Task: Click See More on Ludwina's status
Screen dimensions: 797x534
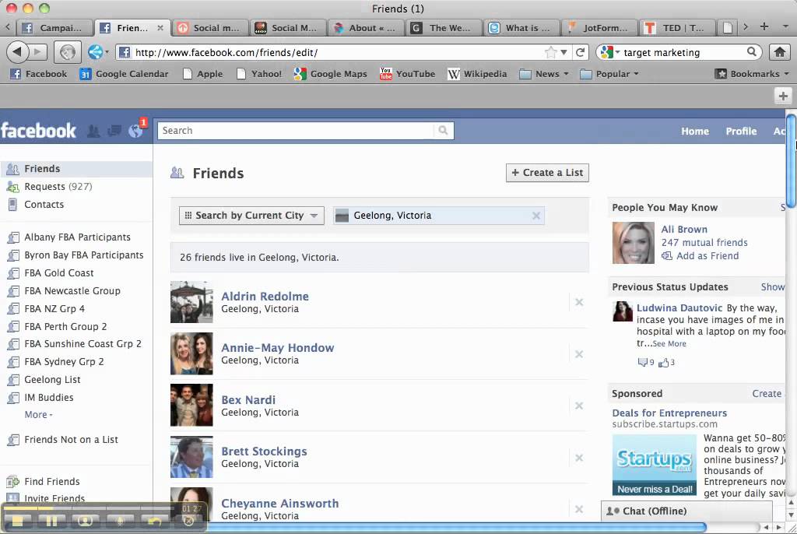Action: click(669, 344)
